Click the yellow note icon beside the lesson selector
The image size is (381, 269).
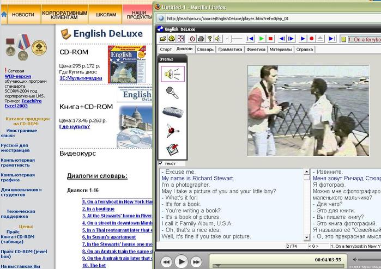[343, 39]
